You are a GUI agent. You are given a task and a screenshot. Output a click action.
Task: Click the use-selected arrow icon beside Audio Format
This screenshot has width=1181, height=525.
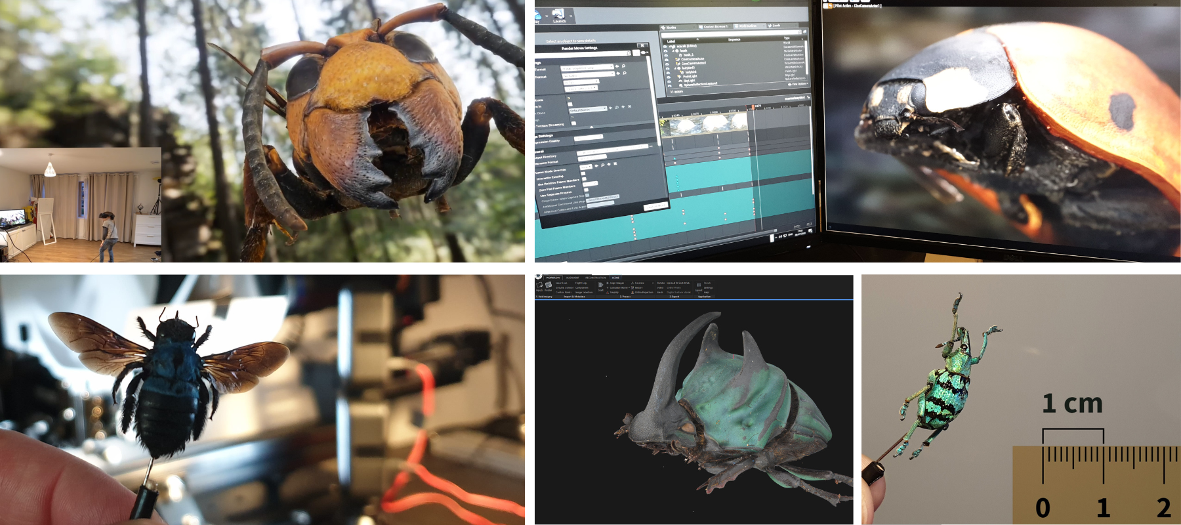[x=618, y=73]
